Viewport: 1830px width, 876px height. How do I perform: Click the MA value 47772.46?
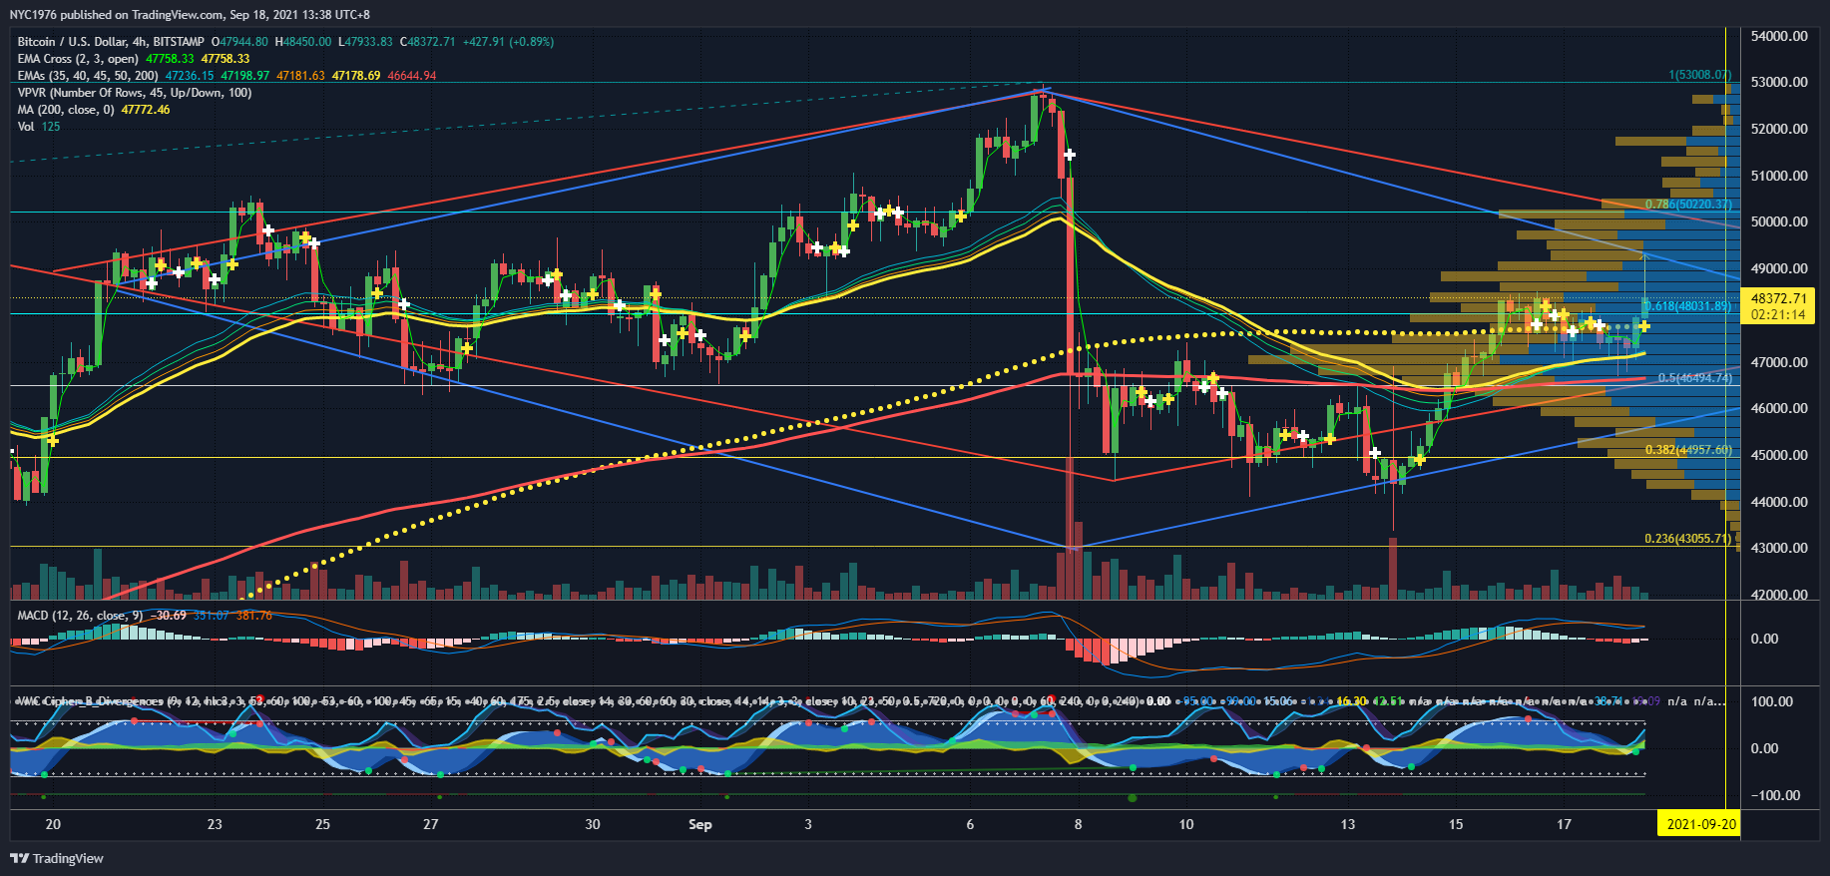pyautogui.click(x=146, y=110)
